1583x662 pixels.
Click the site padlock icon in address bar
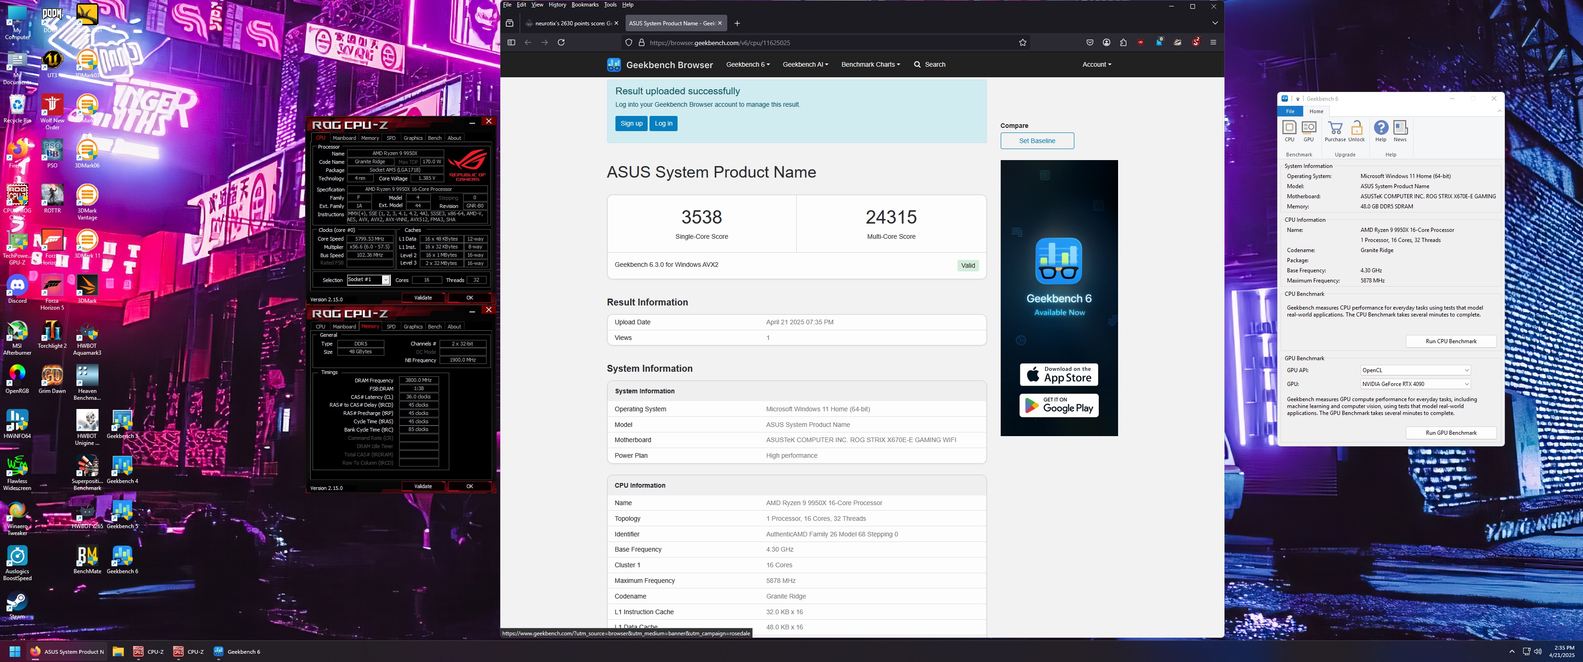(x=642, y=42)
